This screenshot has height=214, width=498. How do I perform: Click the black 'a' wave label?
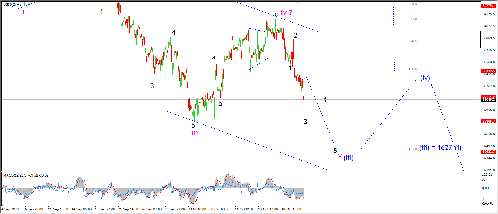[x=214, y=57]
